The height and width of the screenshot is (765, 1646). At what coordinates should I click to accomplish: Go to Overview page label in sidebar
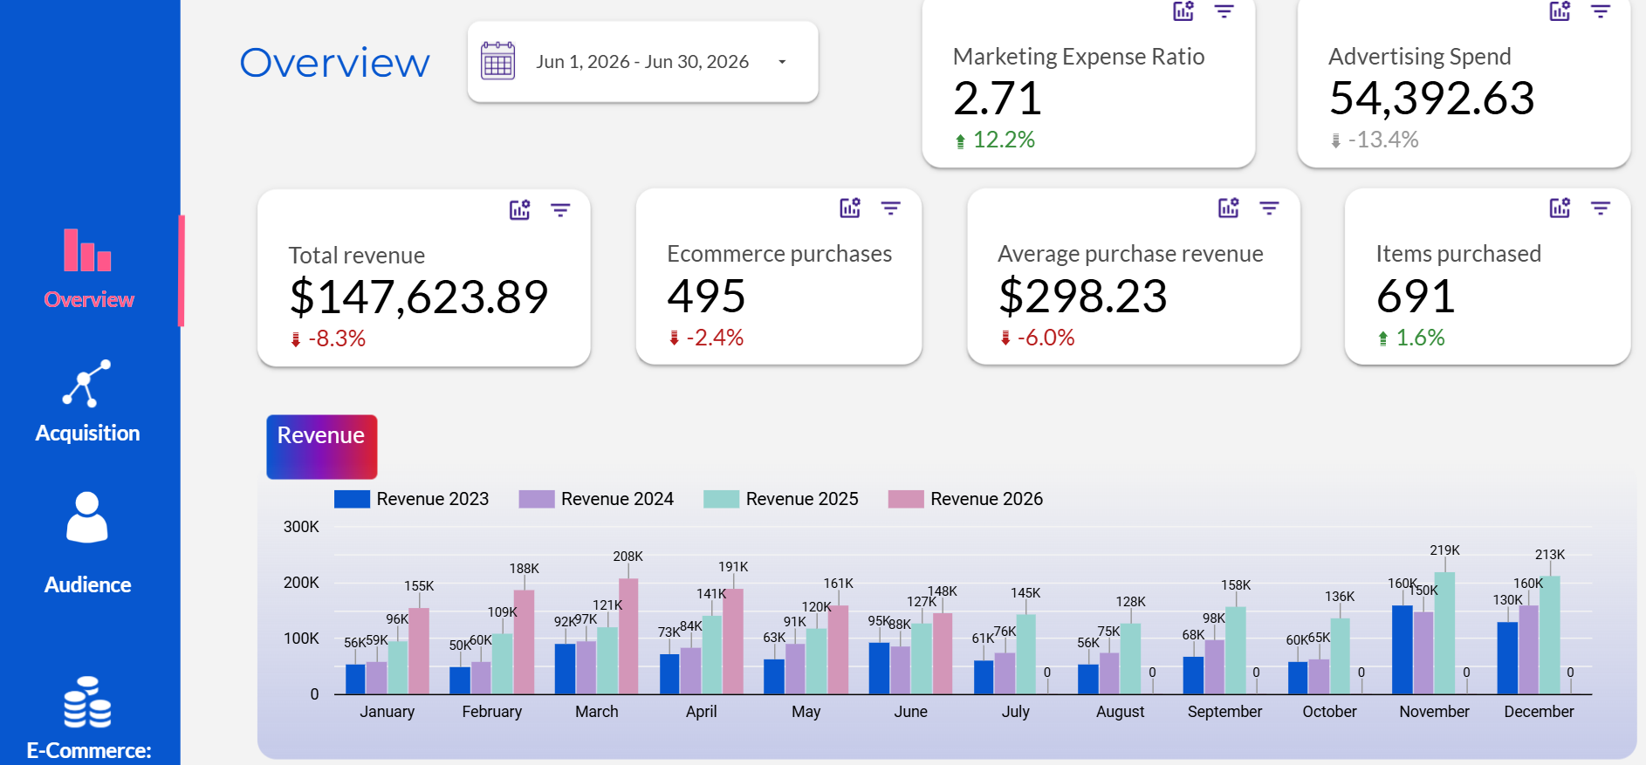89,299
